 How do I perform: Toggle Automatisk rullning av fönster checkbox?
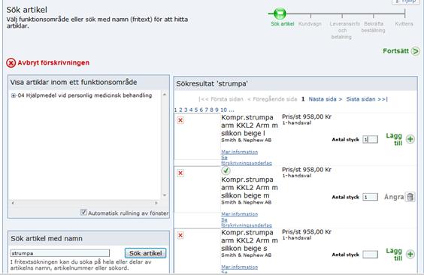click(x=83, y=213)
